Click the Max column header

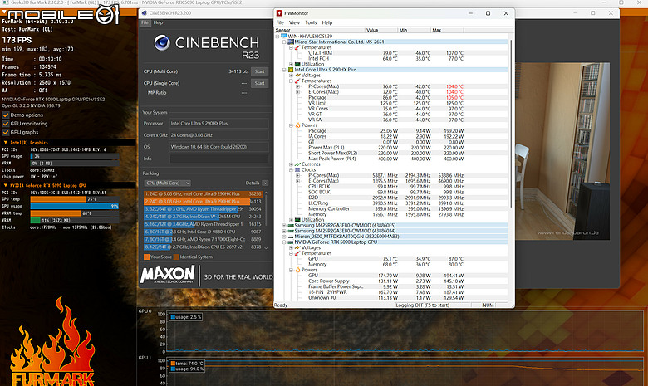click(447, 30)
